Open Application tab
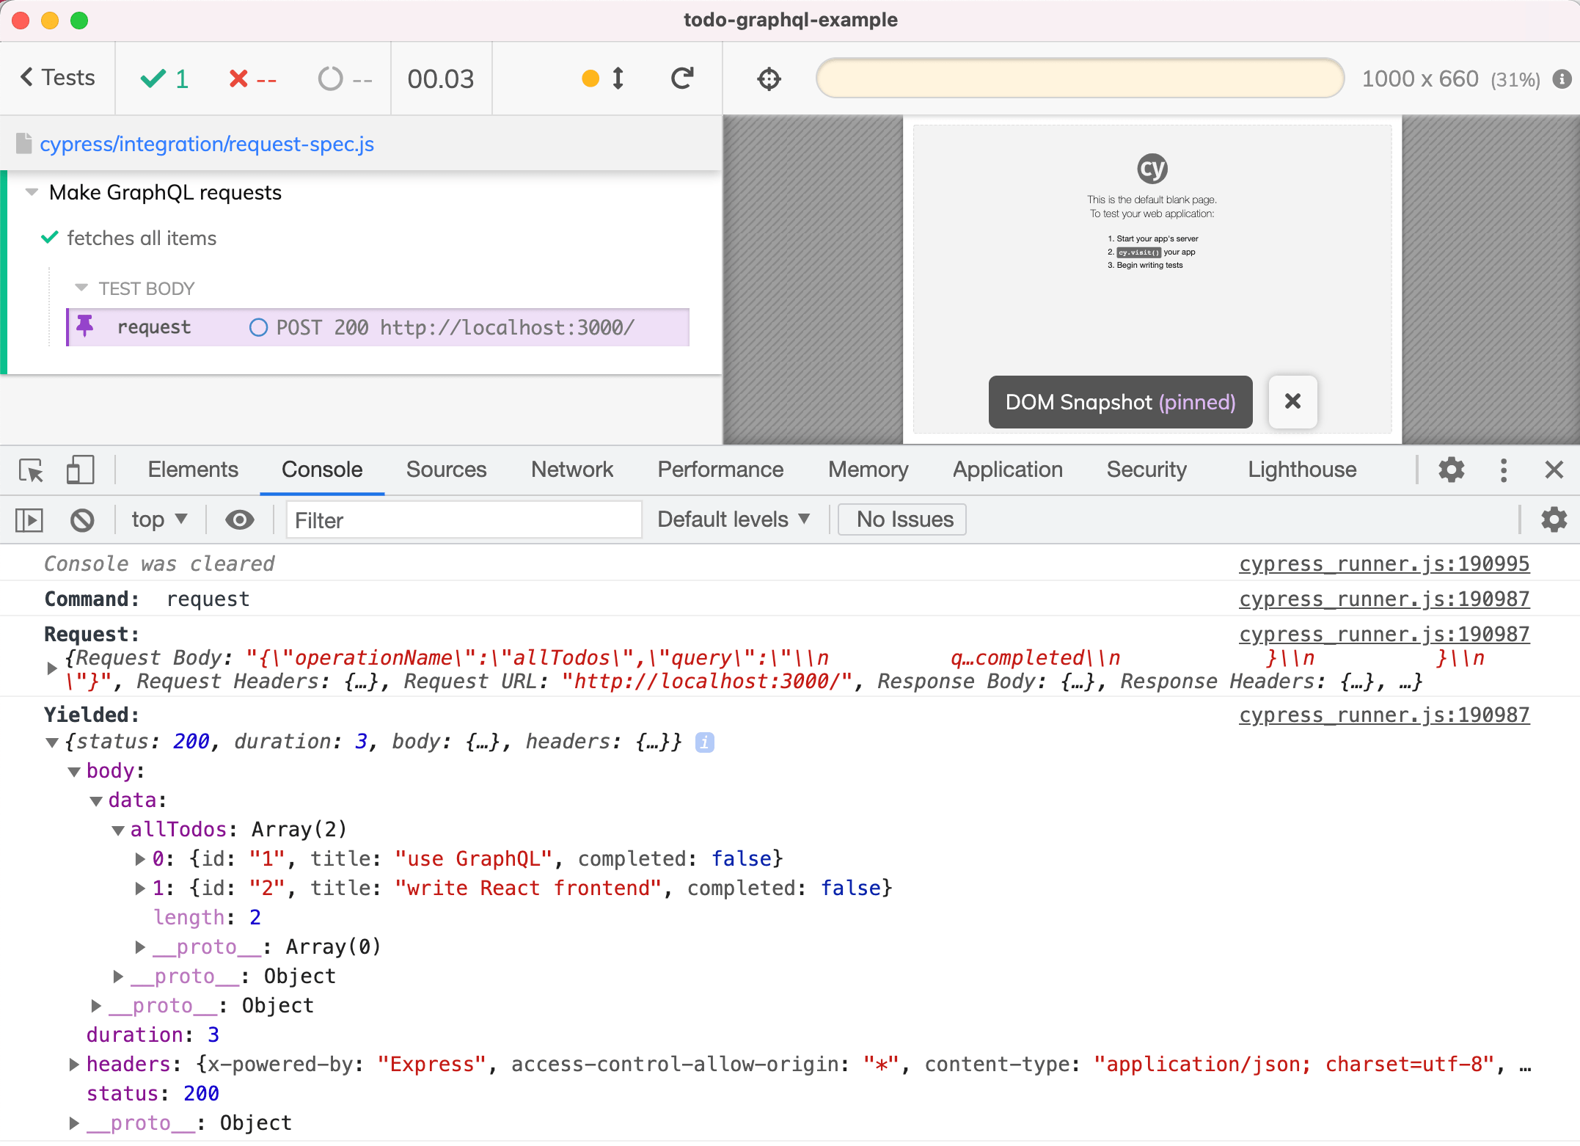The width and height of the screenshot is (1580, 1146). [x=1007, y=470]
